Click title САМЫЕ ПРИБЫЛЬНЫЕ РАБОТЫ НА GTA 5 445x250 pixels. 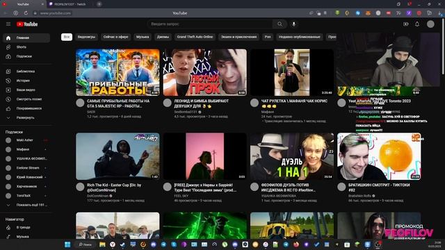118,103
